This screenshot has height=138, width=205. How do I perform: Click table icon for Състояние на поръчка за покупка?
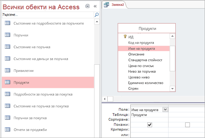[8, 106]
